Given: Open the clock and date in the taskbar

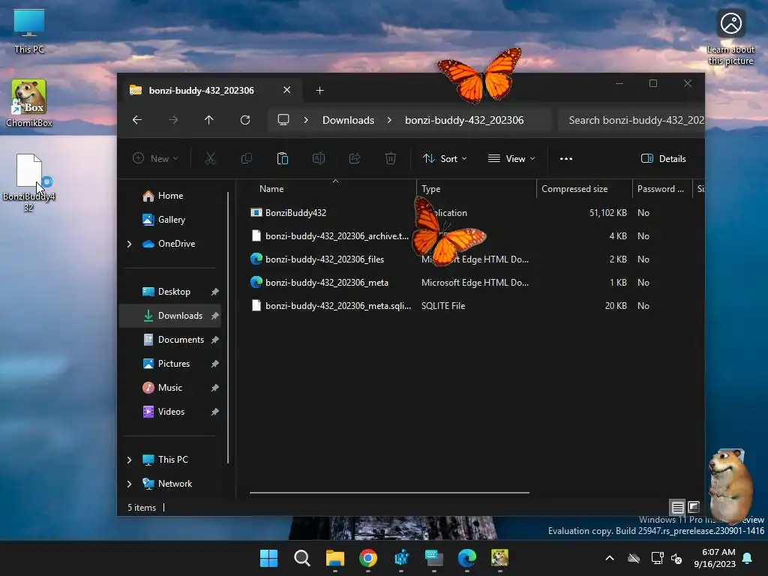Looking at the screenshot, I should click(x=715, y=558).
